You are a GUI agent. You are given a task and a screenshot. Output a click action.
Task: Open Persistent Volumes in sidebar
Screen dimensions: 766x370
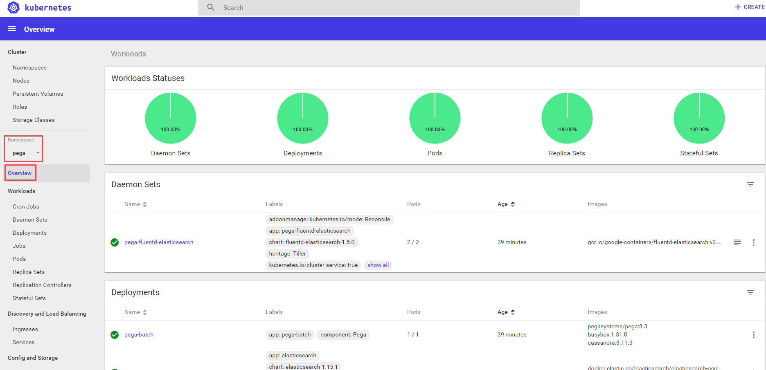(x=38, y=94)
